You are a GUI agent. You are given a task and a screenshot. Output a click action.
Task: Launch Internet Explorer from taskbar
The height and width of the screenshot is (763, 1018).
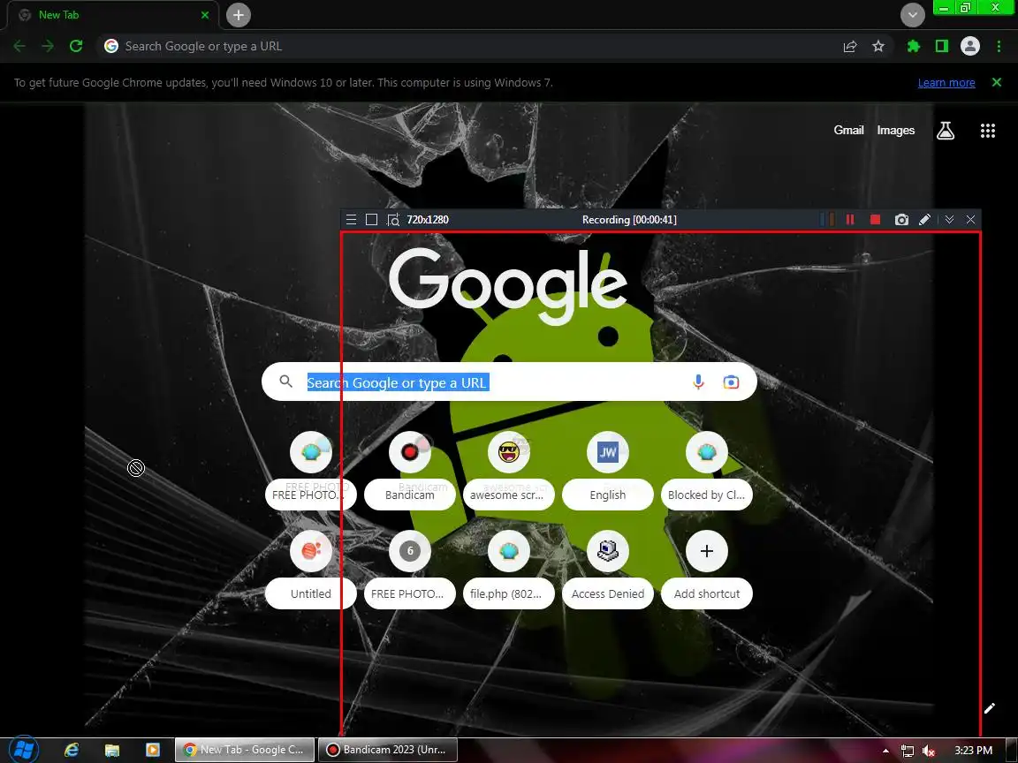pos(72,750)
